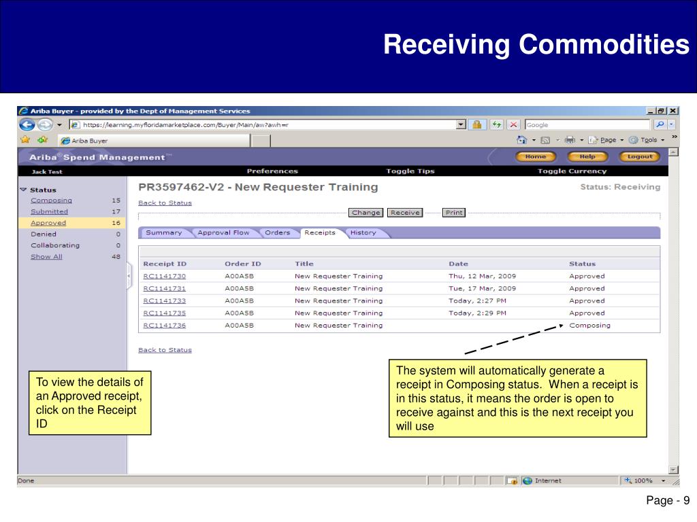Screen dimensions: 697x522
Task: Click the red Stop loading icon
Action: [513, 125]
